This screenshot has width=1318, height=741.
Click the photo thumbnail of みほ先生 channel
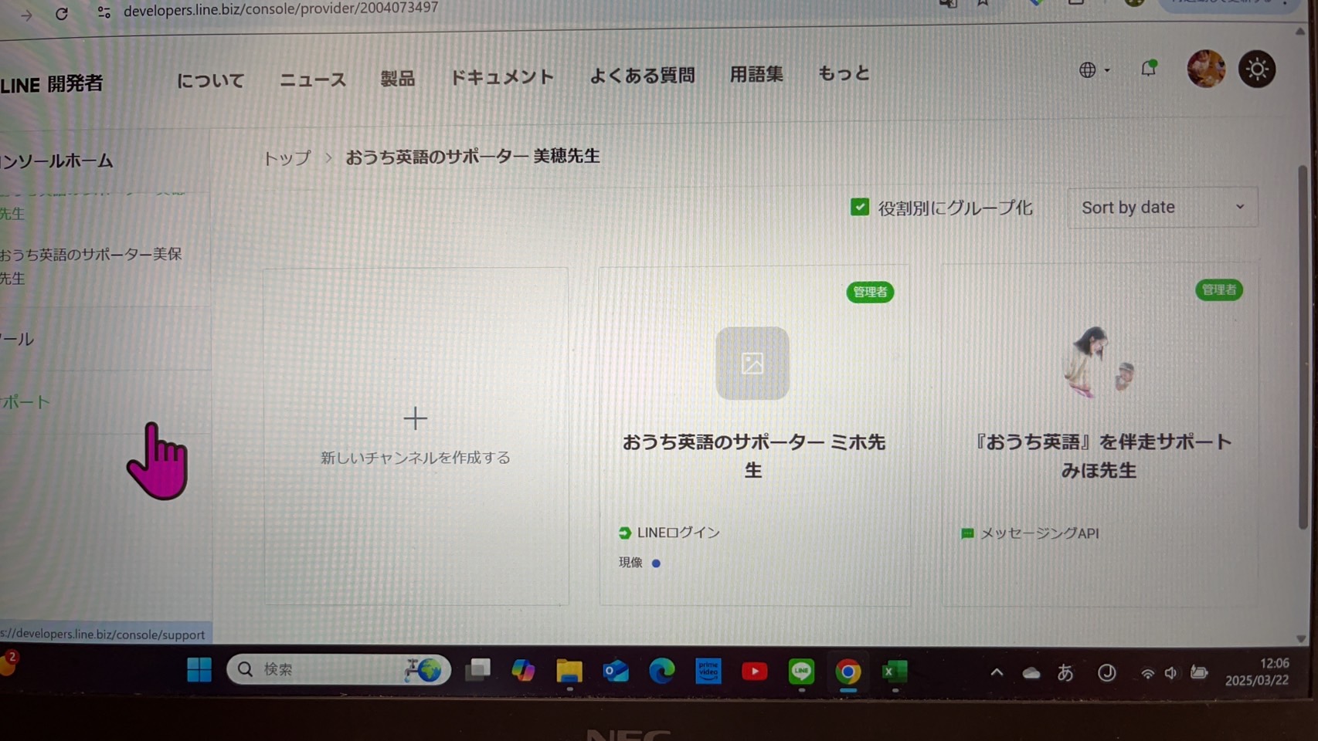point(1099,361)
